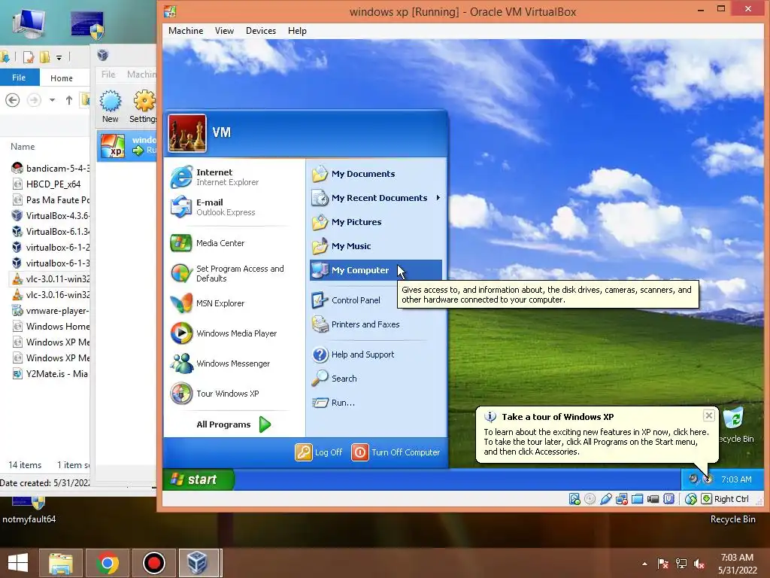
Task: Open the Machine menu in VirtualBox
Action: (x=186, y=30)
